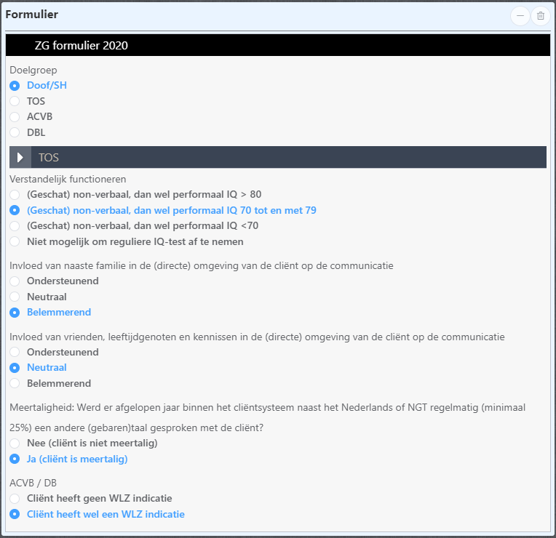The width and height of the screenshot is (556, 538).
Task: Select 'Niet mogelijk om reguliere IQ-test' option
Action: click(15, 241)
